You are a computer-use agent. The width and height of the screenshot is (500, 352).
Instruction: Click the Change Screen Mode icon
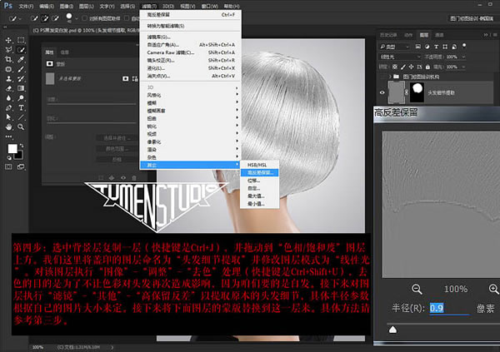(21, 166)
